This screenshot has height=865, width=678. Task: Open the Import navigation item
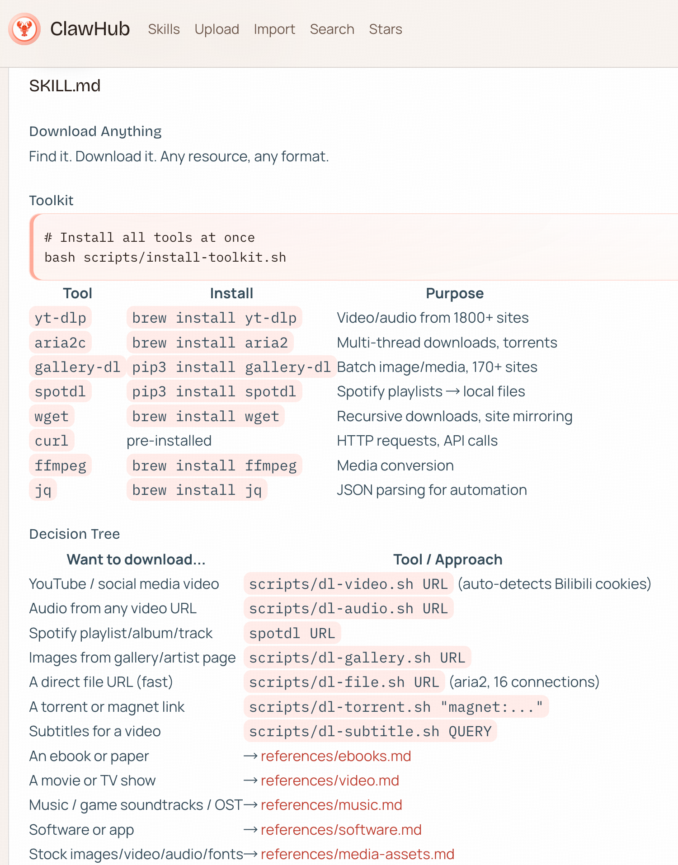pos(274,29)
